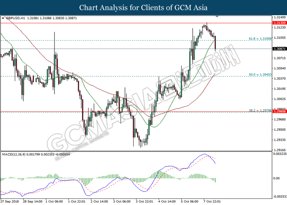Select the red 1.31300 resistance price label

[x=279, y=23]
